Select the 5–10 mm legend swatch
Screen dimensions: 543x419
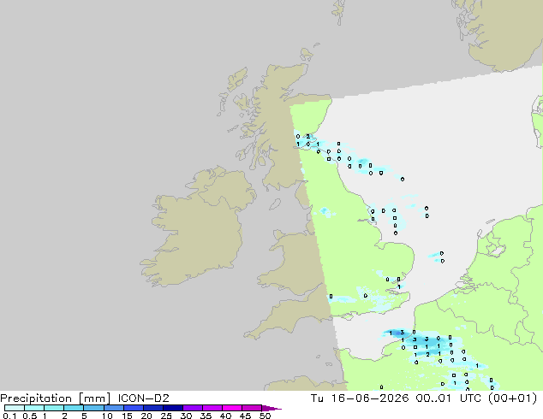point(93,408)
